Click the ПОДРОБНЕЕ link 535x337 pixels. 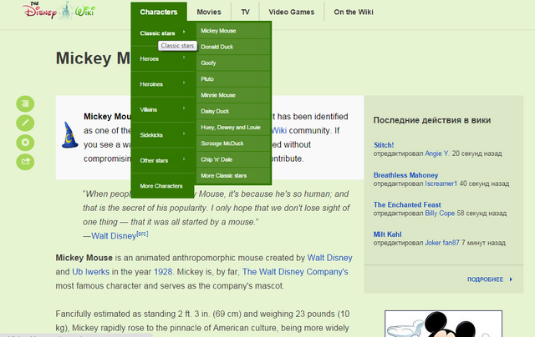click(x=485, y=279)
